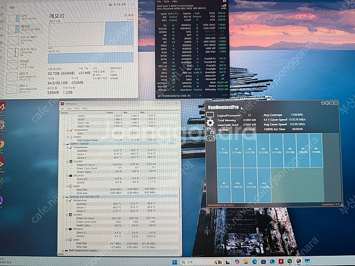The image size is (355, 266).
Task: Switch to green Task Manager taskbar icon
Action: 290,262
